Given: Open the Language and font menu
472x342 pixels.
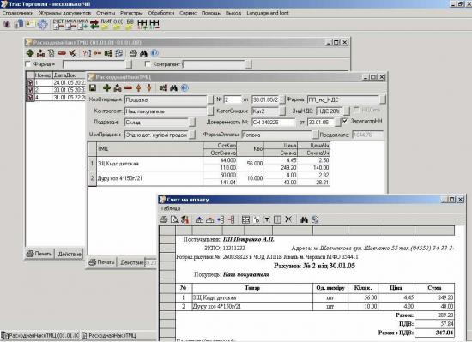Looking at the screenshot, I should [x=268, y=13].
